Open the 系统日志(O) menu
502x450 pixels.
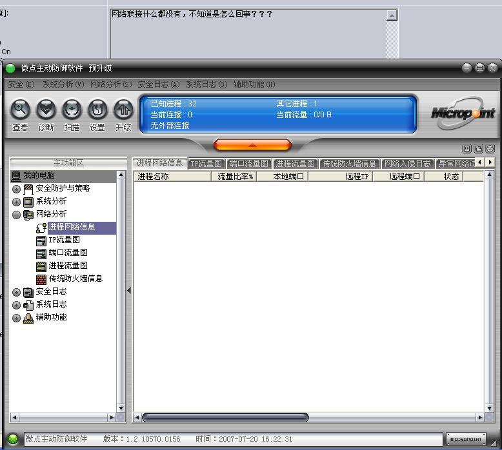pyautogui.click(x=206, y=84)
